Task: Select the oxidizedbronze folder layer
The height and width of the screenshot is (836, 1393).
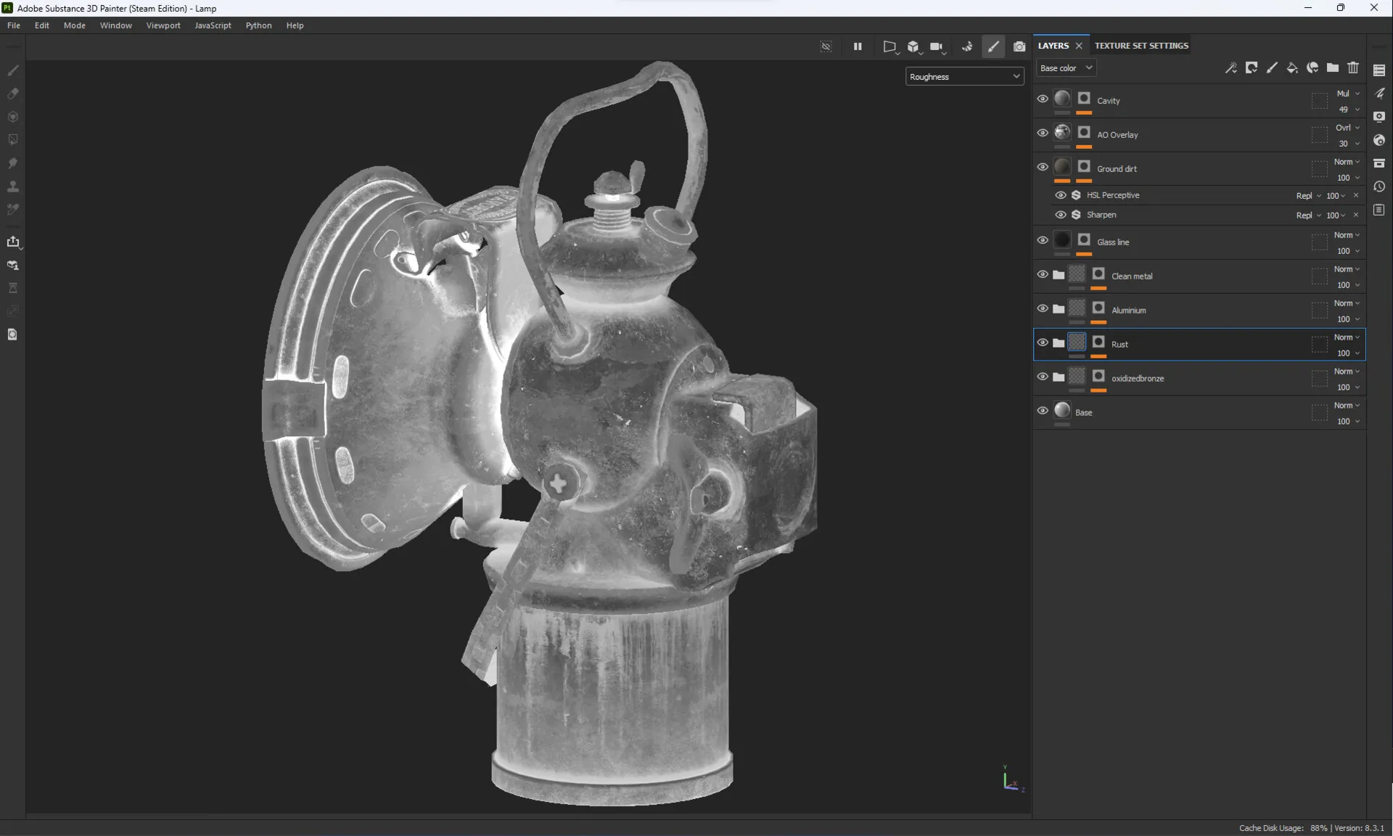Action: pyautogui.click(x=1137, y=378)
